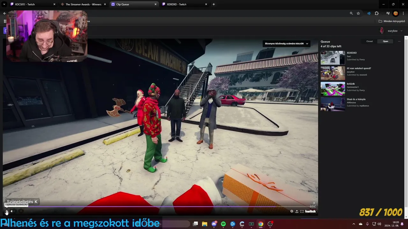Click the microphone icon in the system tray
The width and height of the screenshot is (408, 229).
(367, 224)
